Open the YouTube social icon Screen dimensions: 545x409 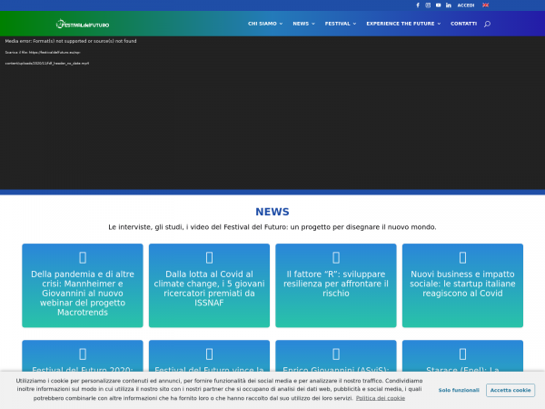438,5
